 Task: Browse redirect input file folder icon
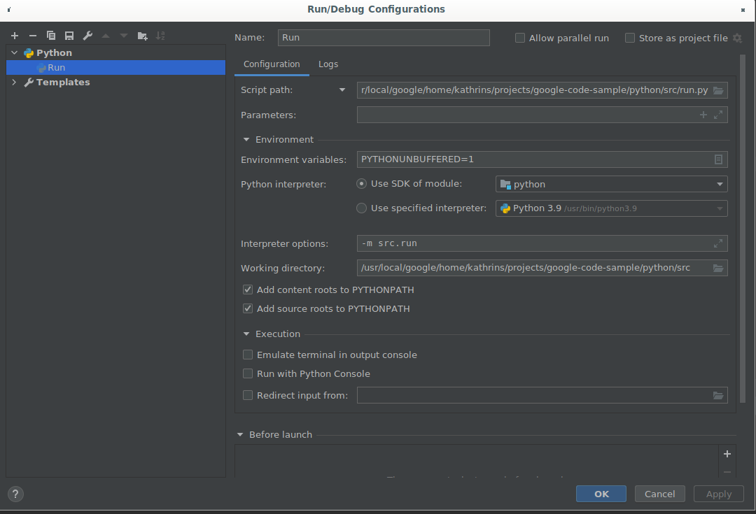click(718, 396)
